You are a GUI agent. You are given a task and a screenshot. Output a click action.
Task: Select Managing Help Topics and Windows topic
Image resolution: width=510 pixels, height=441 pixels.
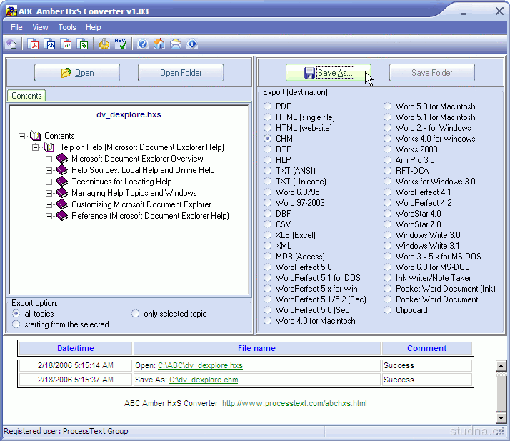(134, 193)
